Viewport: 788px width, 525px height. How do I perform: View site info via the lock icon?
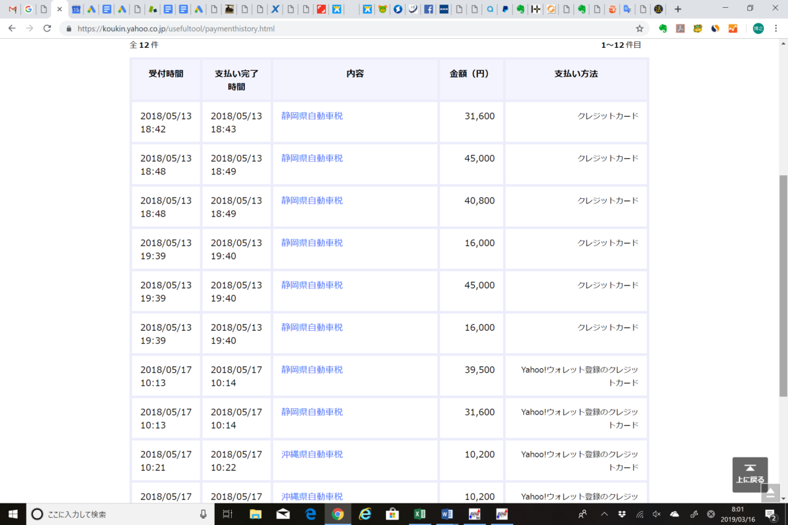pyautogui.click(x=70, y=29)
